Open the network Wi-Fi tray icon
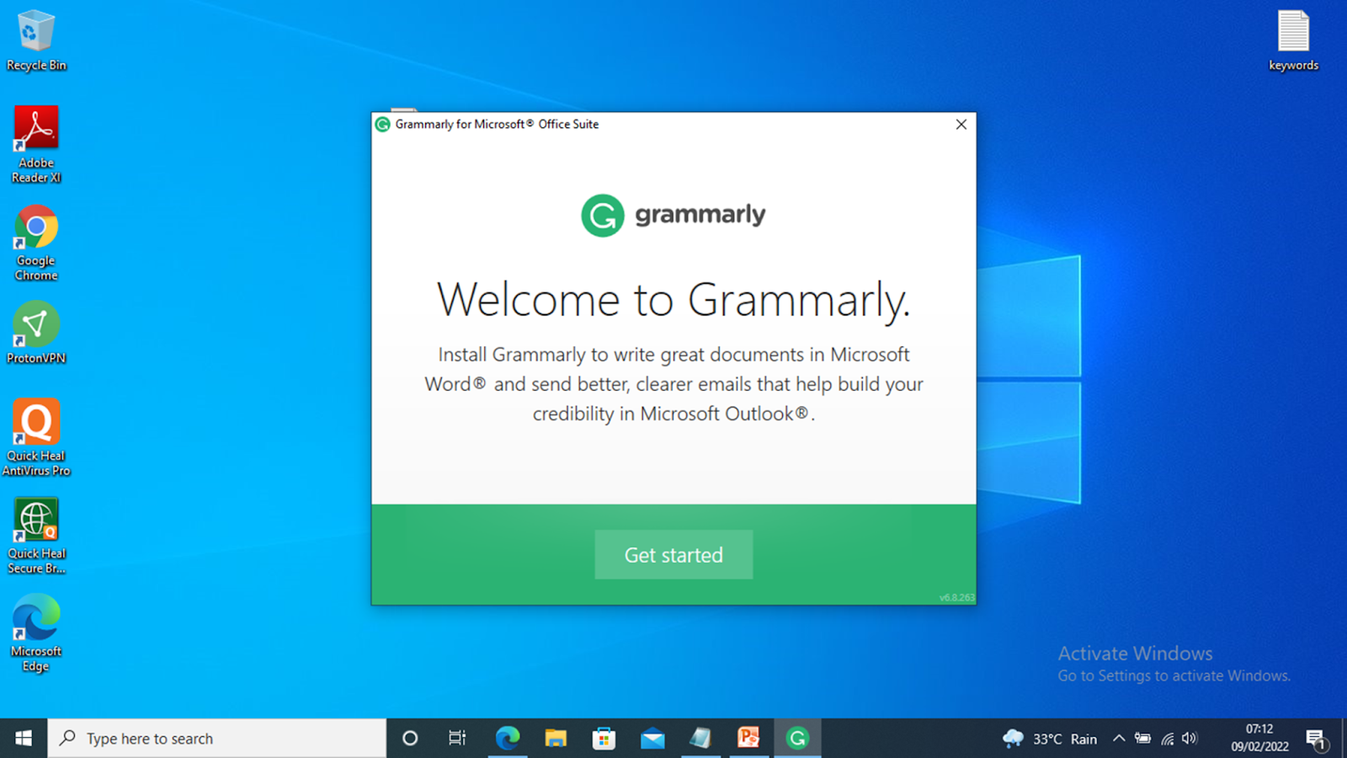 (1167, 739)
